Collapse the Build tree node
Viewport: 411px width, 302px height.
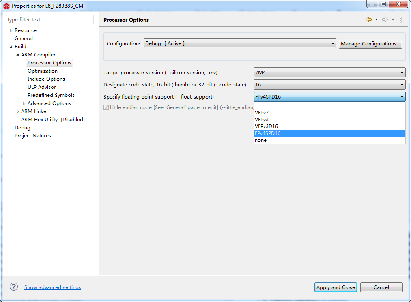[11, 47]
